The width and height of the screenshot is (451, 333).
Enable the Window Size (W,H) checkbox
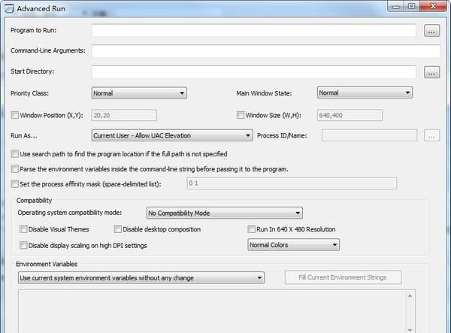tap(241, 115)
